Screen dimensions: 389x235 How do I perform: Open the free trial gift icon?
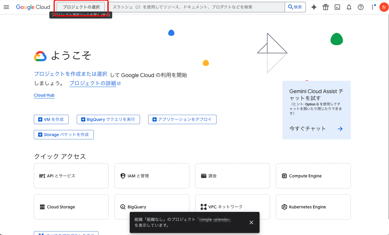click(325, 7)
